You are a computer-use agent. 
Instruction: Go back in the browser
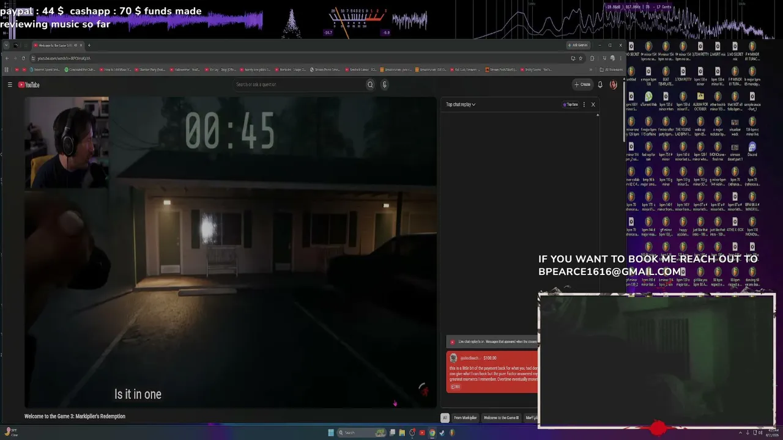pos(7,58)
